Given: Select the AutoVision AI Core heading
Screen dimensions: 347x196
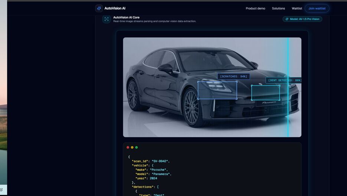Looking at the screenshot, I should pyautogui.click(x=126, y=17).
